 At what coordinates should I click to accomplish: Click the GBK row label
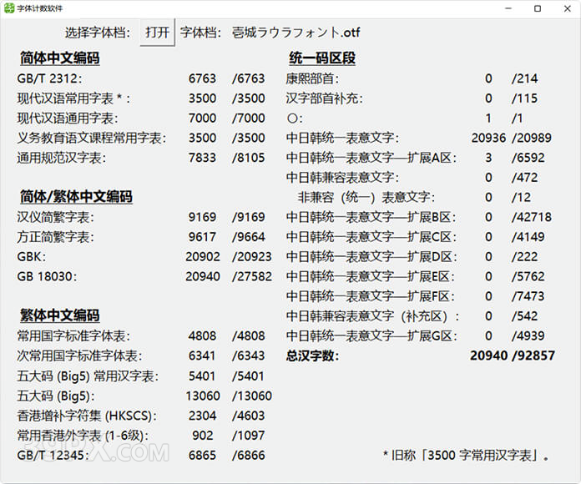(x=31, y=257)
